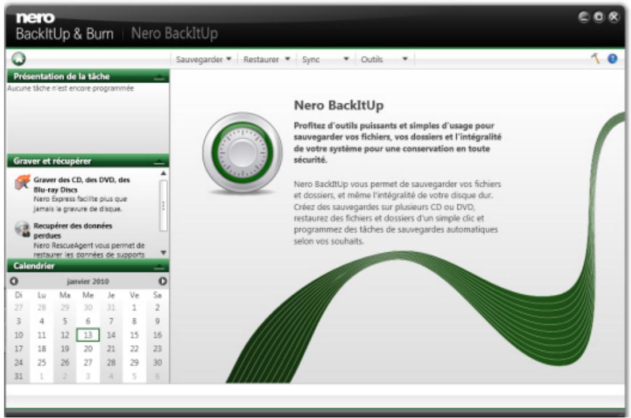This screenshot has width=631, height=418.
Task: Select January 22 in the calendar
Action: pos(134,349)
